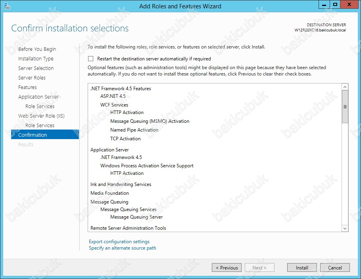Select the Confirmation step
361x279 pixels.
(45, 135)
